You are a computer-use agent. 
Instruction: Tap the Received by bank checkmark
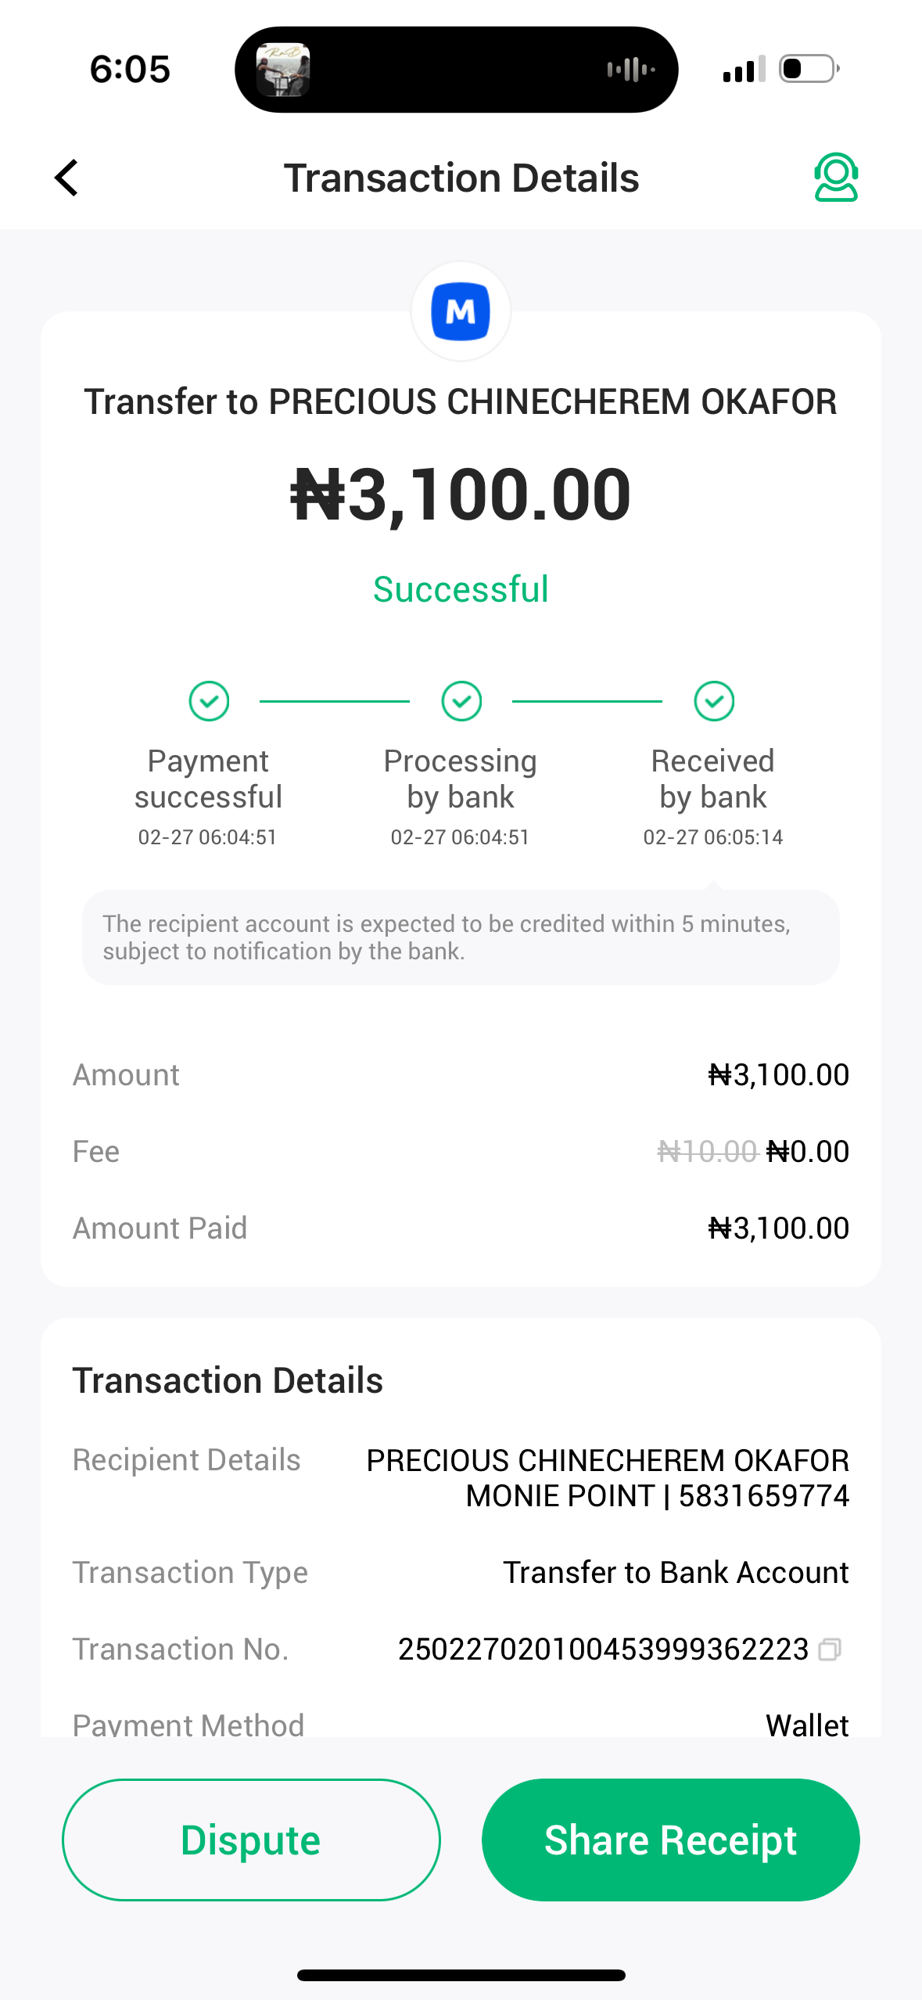click(714, 700)
